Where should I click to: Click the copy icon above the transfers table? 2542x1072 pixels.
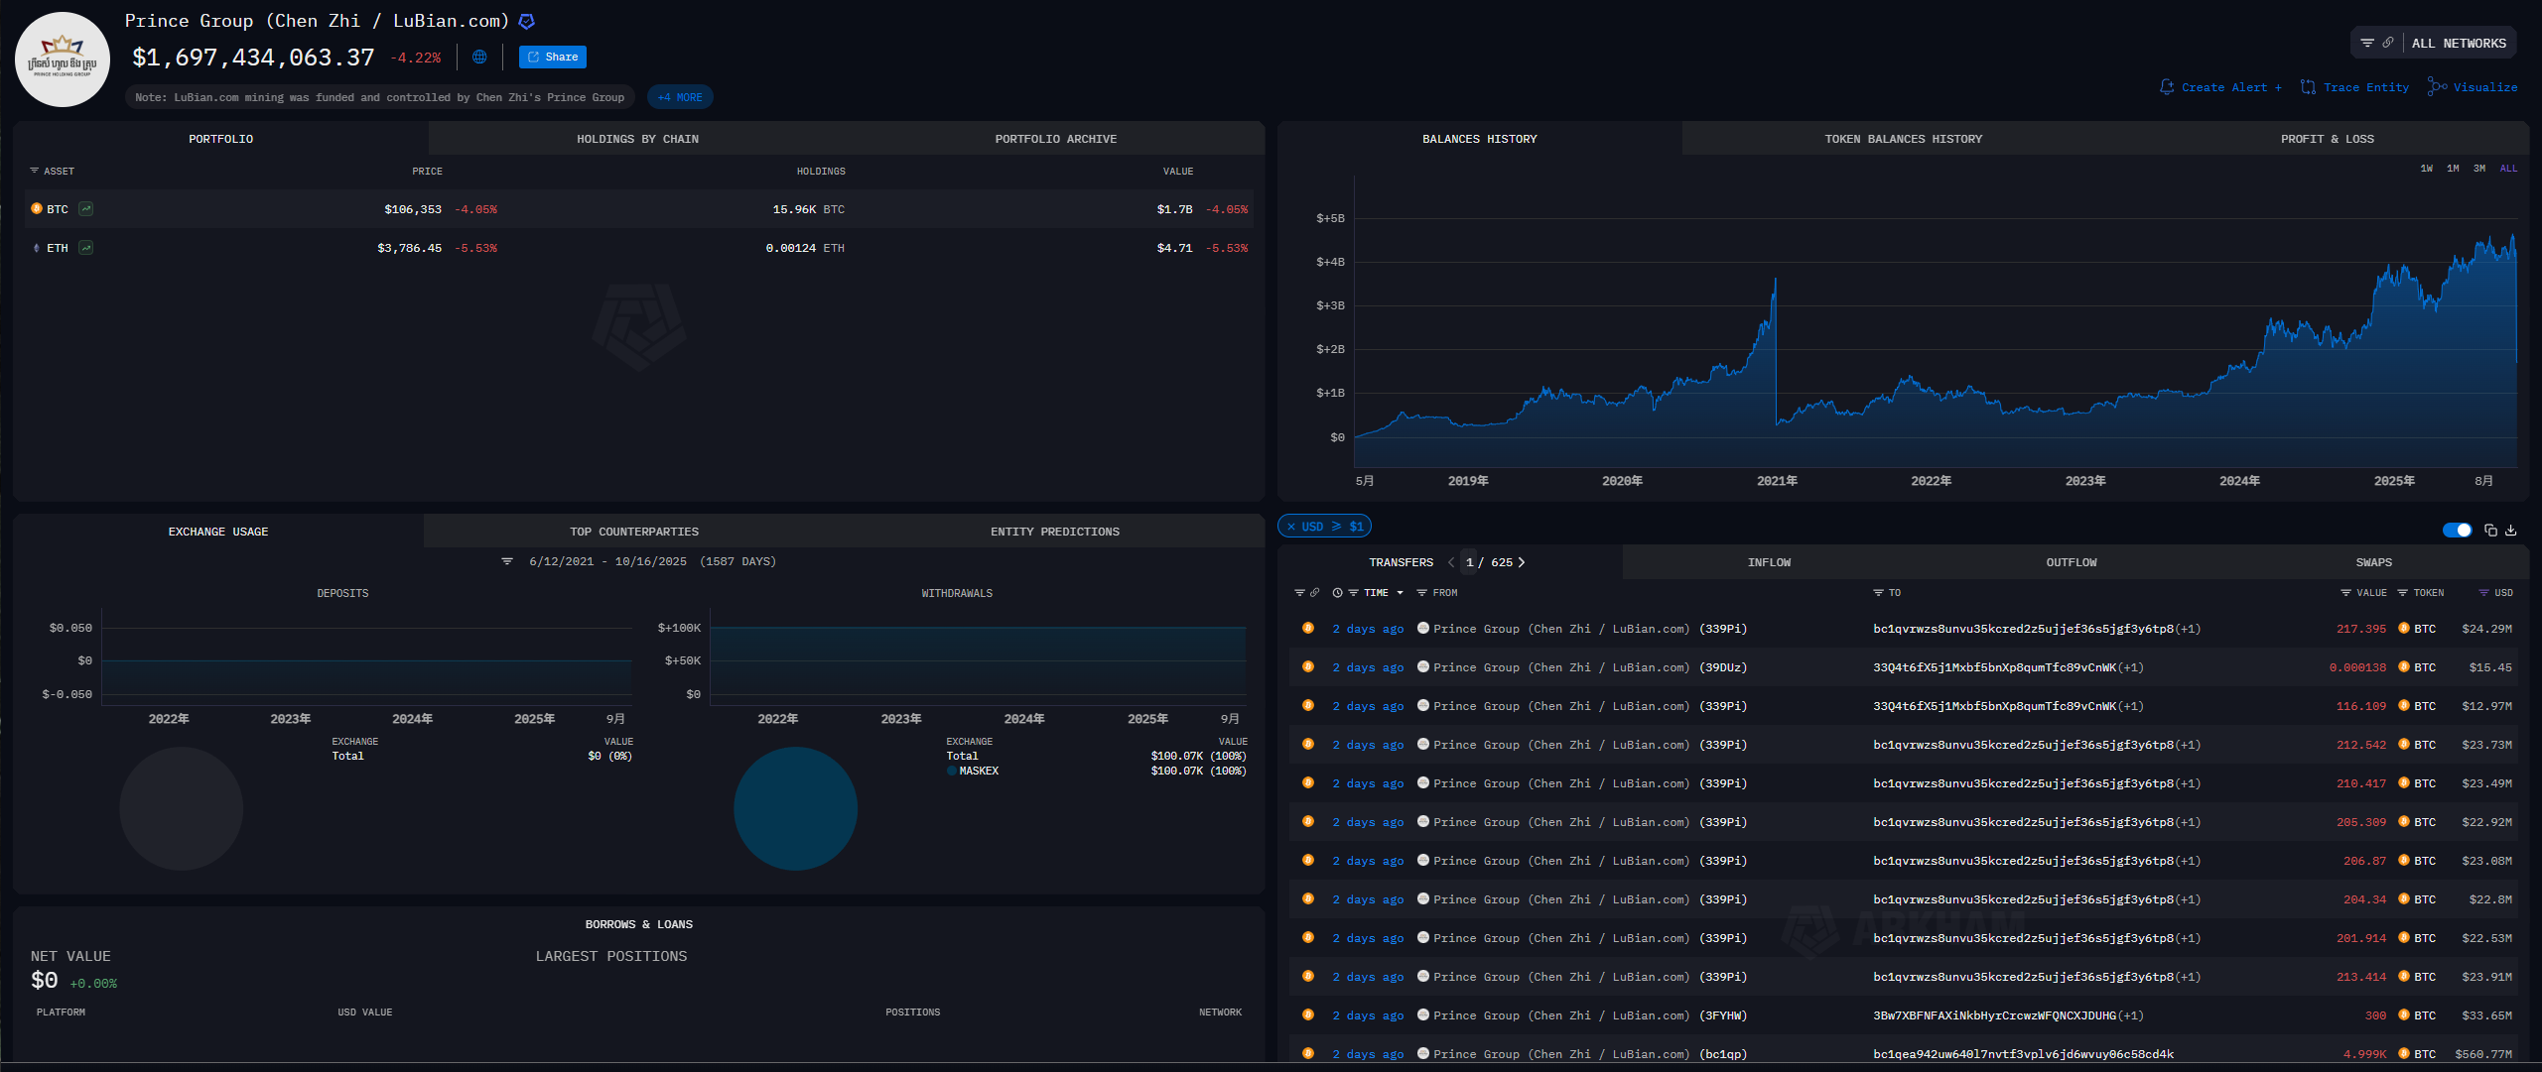[2490, 531]
